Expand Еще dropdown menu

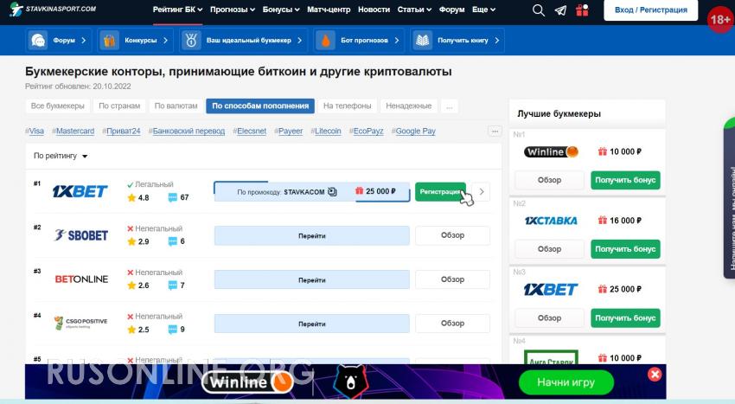point(483,10)
